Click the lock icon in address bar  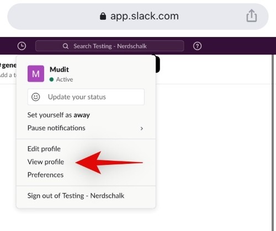tap(103, 16)
